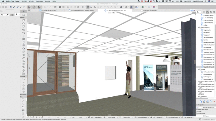This screenshot has width=216, height=121.
Task: Open the Venster menu
Action: [48, 1]
